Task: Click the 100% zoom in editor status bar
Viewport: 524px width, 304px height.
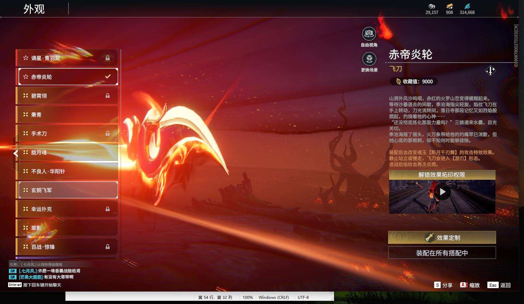Action: pos(248,297)
